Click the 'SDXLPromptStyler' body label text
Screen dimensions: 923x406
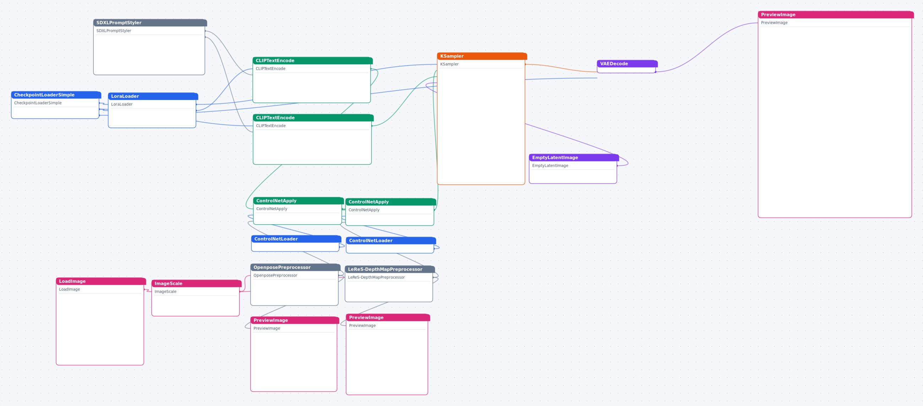[x=114, y=31]
